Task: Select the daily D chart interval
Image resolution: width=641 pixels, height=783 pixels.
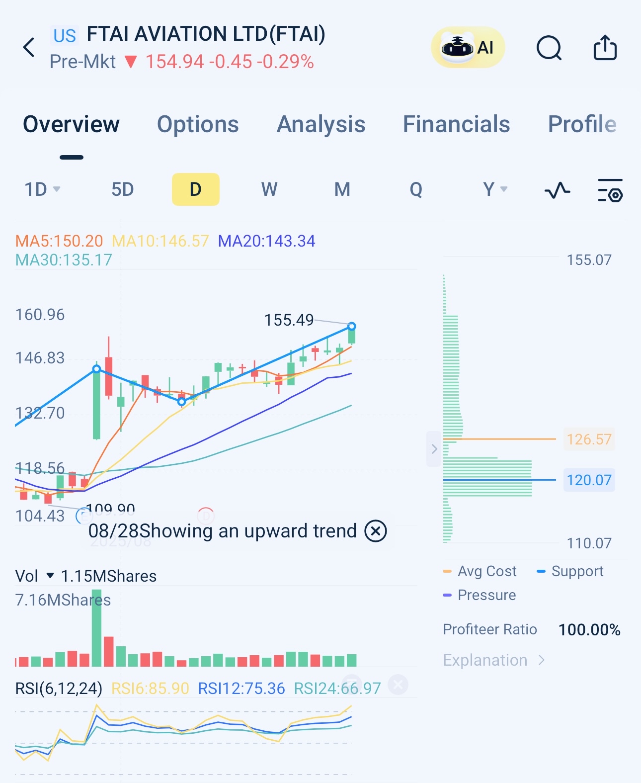Action: 195,189
